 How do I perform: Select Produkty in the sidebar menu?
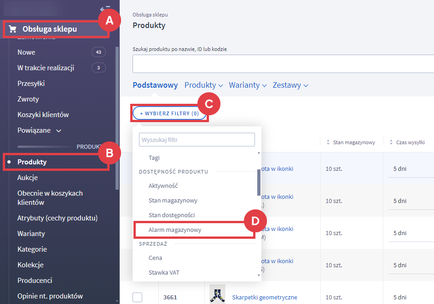click(32, 162)
